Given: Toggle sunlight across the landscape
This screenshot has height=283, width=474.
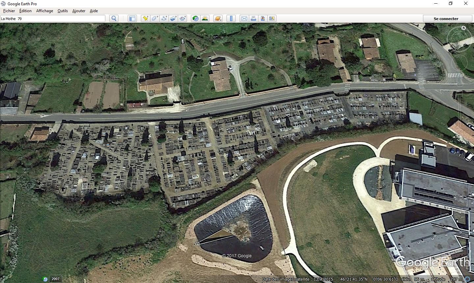Looking at the screenshot, I should pyautogui.click(x=205, y=18).
